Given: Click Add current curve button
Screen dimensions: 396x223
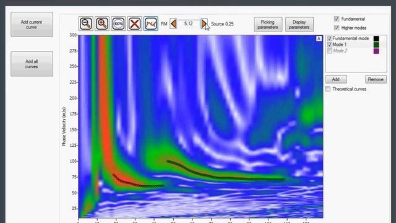Looking at the screenshot, I should pos(32,25).
